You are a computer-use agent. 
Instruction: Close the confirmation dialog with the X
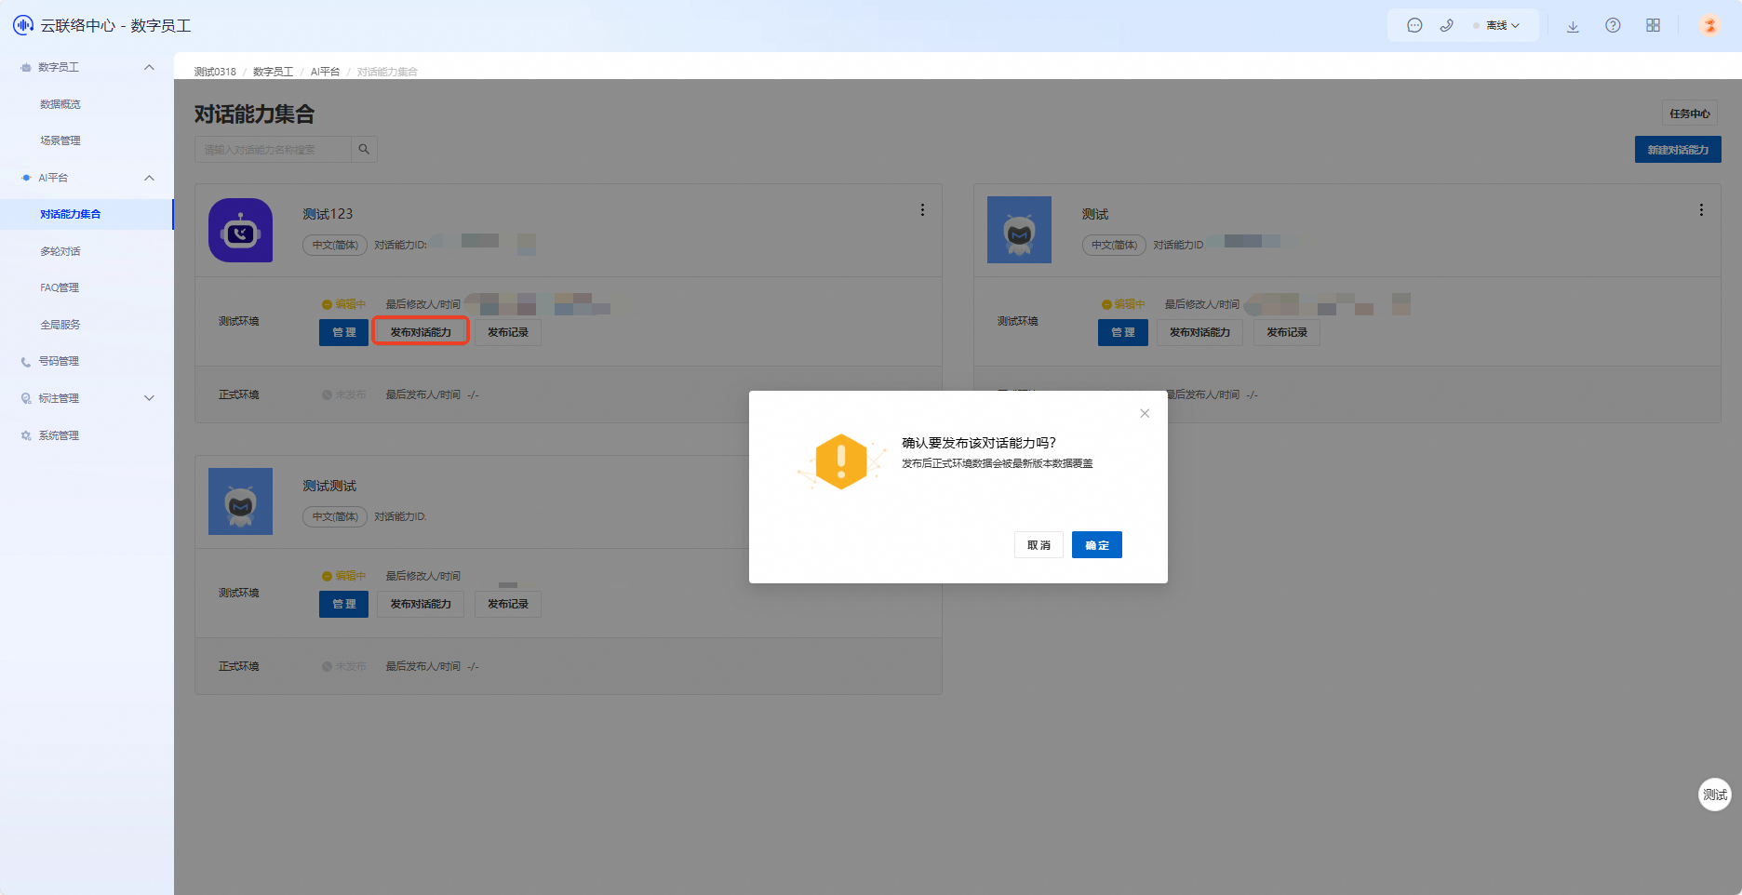1145,413
